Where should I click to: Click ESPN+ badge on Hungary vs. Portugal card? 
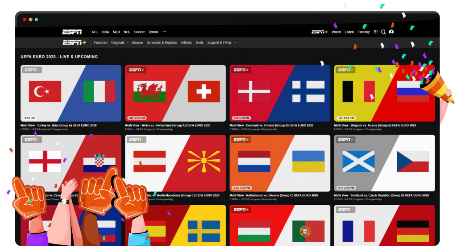tap(241, 210)
